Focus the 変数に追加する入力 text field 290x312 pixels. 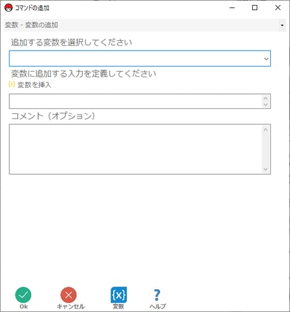(135, 102)
